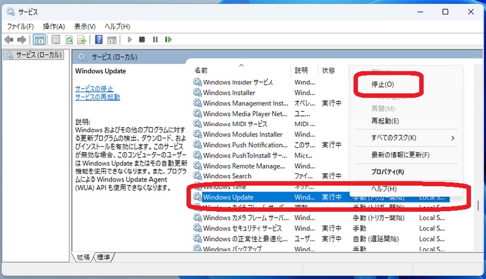
Task: Open the ファイル(F) menu
Action: (x=21, y=27)
